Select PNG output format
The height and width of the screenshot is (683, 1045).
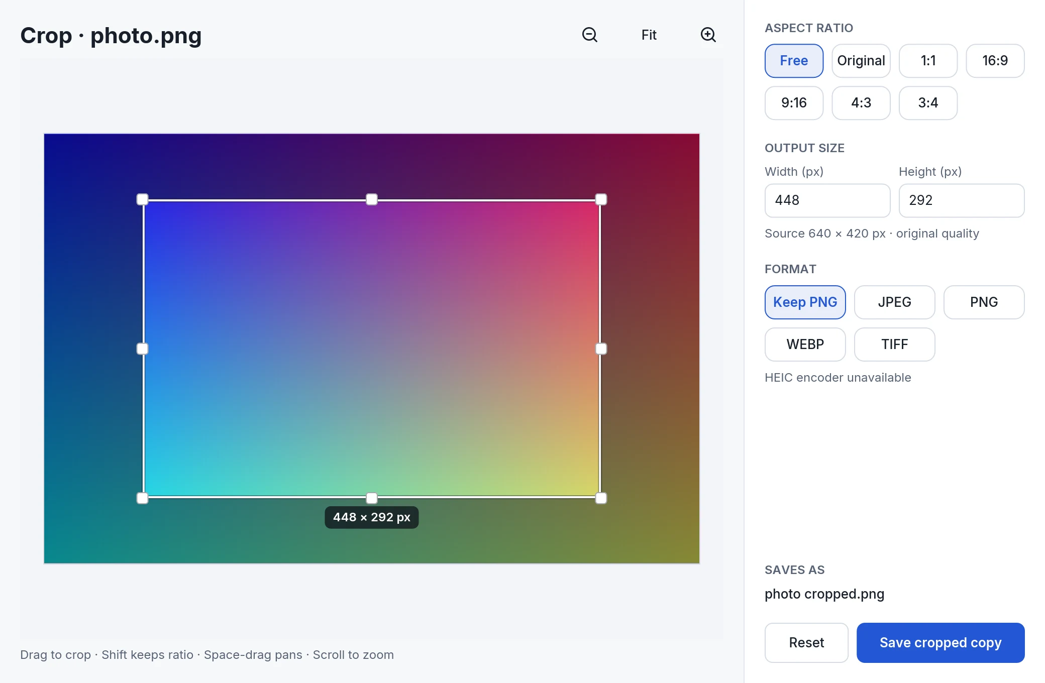(x=984, y=302)
